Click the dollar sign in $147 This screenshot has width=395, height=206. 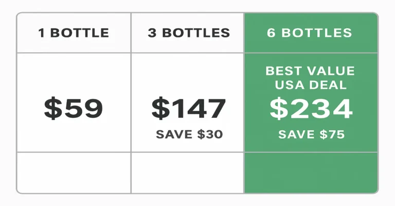pyautogui.click(x=160, y=109)
